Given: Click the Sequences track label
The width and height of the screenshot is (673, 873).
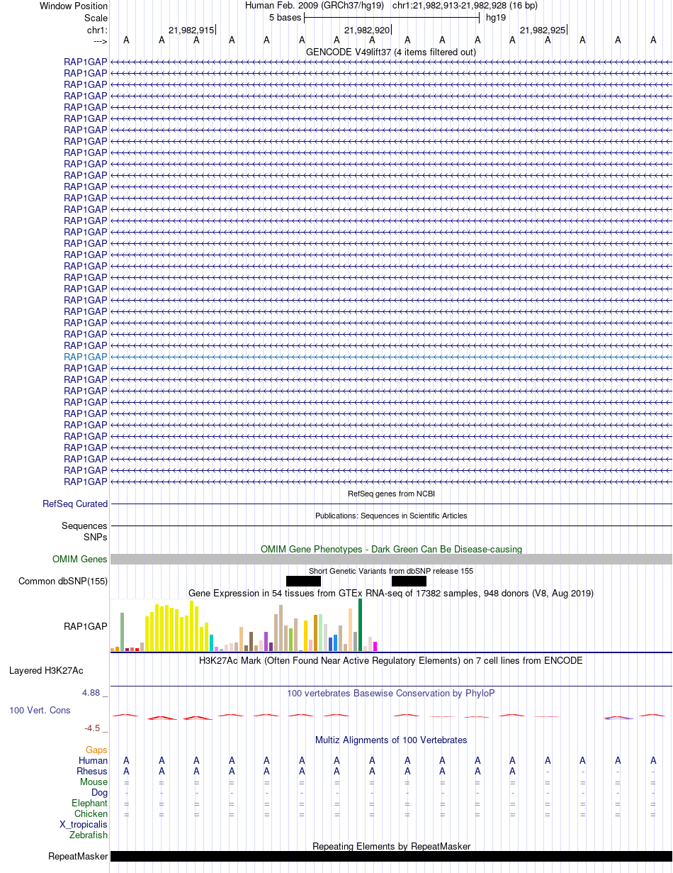Looking at the screenshot, I should (x=84, y=526).
